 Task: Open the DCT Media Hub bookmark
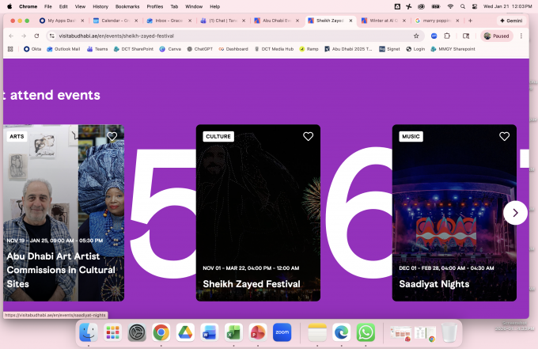coord(268,49)
